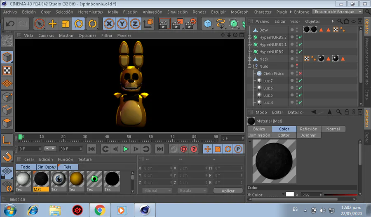
Task: Click the Aplicar button
Action: coord(228,191)
